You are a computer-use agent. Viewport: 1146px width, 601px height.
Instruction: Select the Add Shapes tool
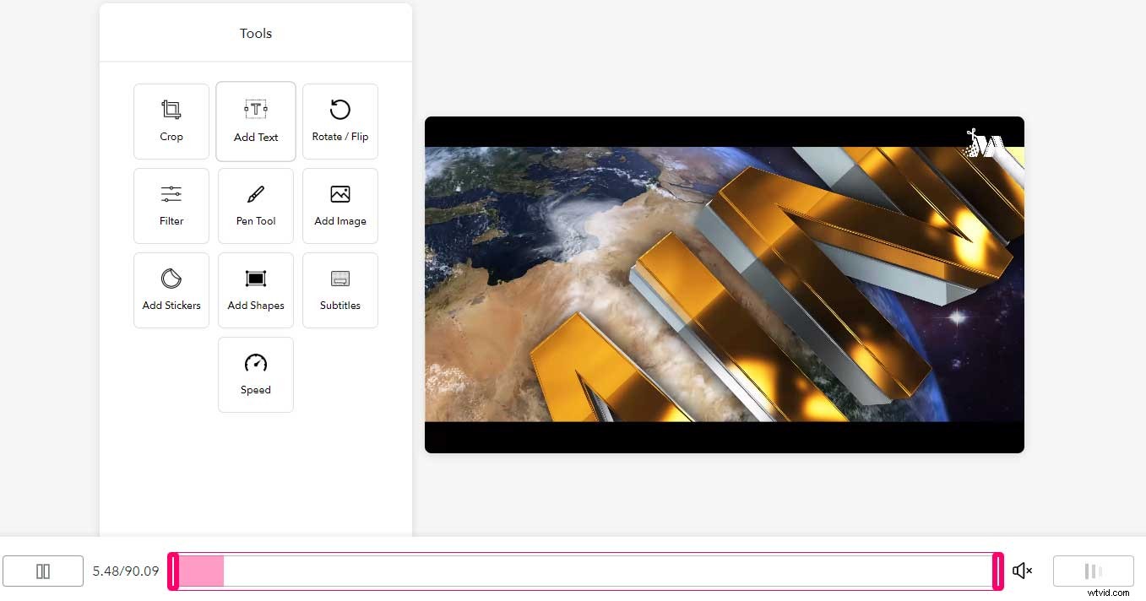tap(256, 290)
